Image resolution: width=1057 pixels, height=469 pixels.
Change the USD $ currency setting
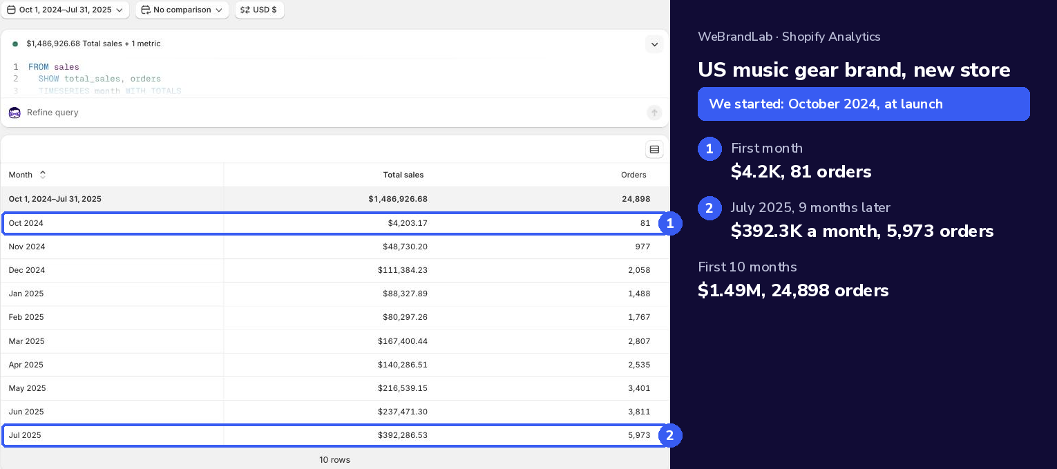[x=259, y=10]
